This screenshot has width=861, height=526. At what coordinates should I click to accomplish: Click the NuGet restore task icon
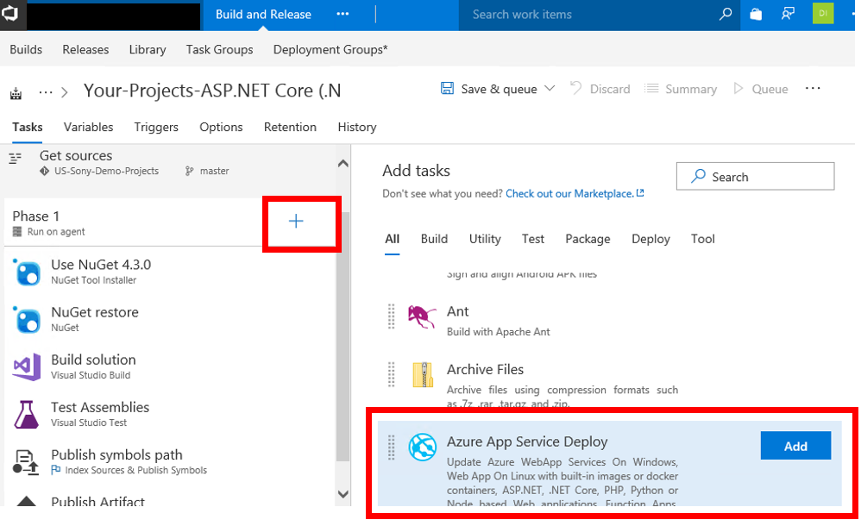27,320
